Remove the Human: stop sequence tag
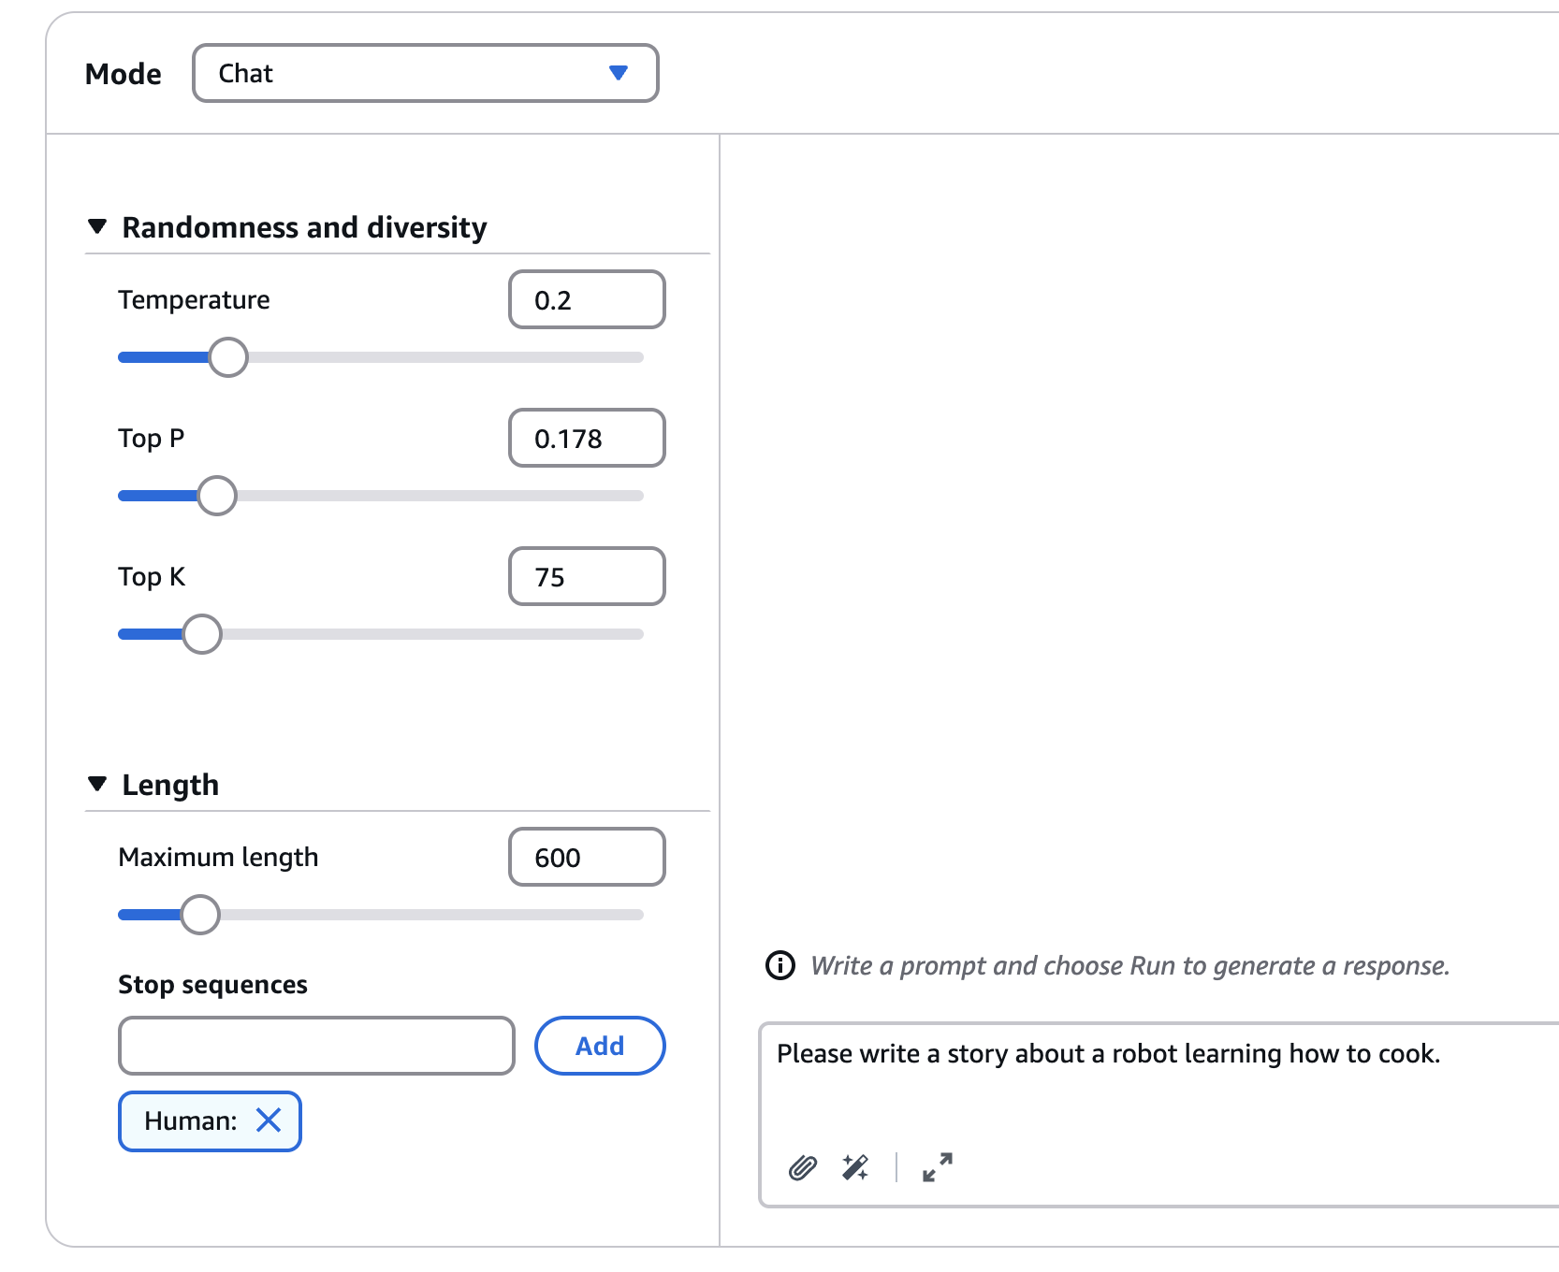Screen dimensions: 1559x1272 click(269, 1120)
